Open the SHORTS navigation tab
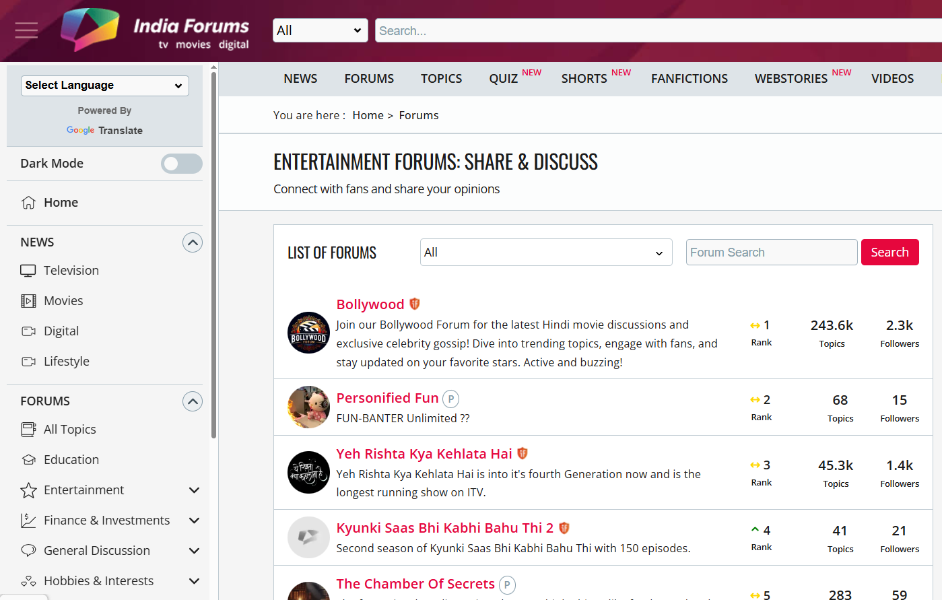This screenshot has width=942, height=600. click(584, 79)
